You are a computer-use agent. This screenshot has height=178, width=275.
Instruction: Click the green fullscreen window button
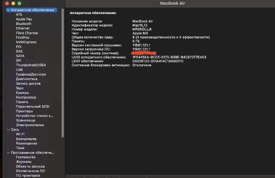pyautogui.click(x=19, y=3)
